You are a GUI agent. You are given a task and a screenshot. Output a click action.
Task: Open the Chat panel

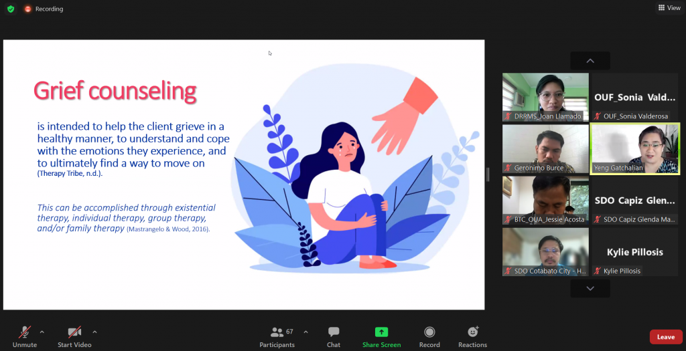(334, 336)
